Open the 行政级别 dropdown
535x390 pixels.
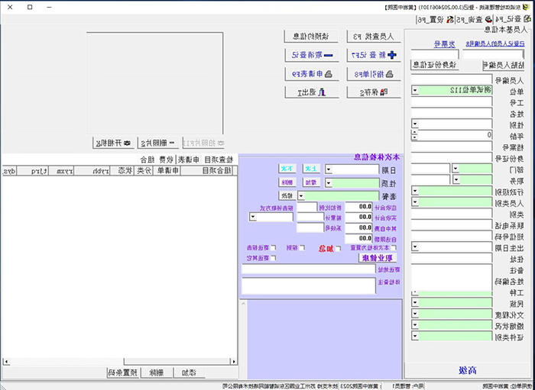(x=416, y=191)
